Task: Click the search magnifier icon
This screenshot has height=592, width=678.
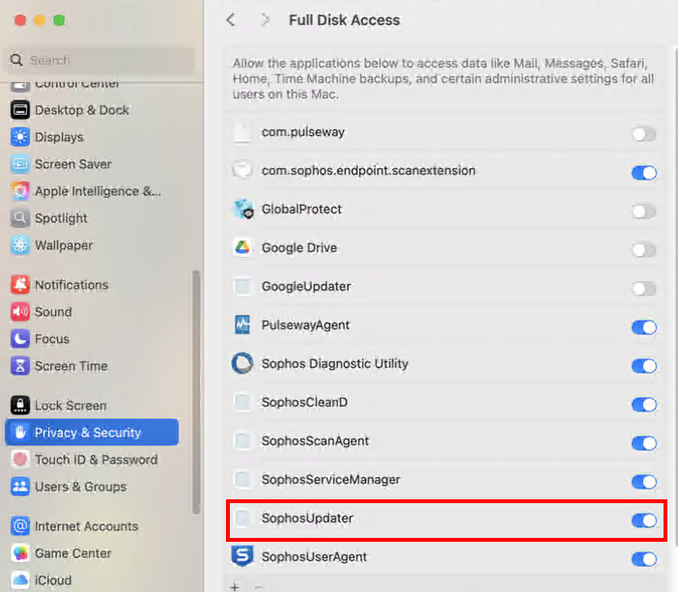Action: 16,60
